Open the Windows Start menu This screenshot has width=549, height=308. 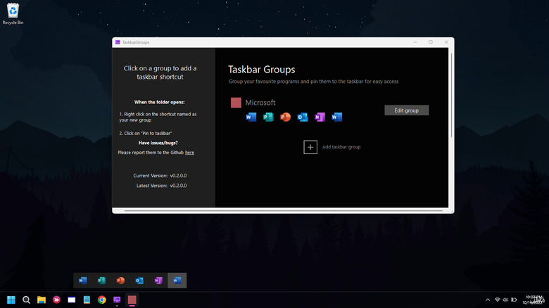coord(11,300)
